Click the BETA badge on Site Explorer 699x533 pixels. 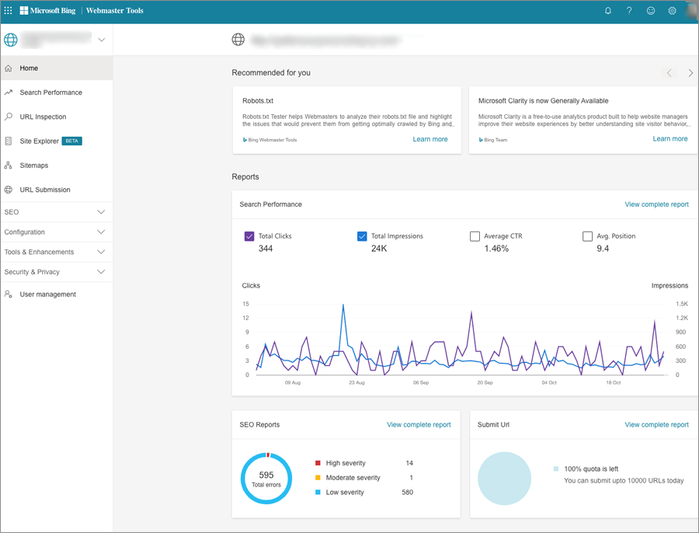pyautogui.click(x=71, y=141)
